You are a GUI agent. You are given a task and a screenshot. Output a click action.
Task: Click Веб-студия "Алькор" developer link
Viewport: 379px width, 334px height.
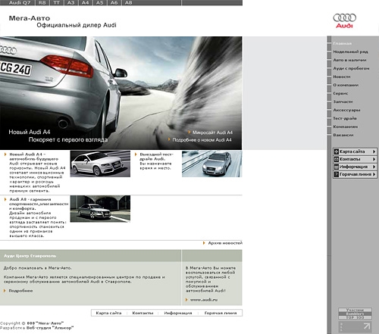[50, 328]
